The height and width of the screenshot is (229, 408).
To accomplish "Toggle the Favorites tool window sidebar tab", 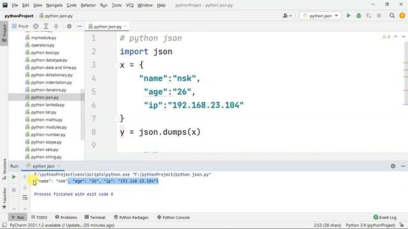I will (x=4, y=198).
